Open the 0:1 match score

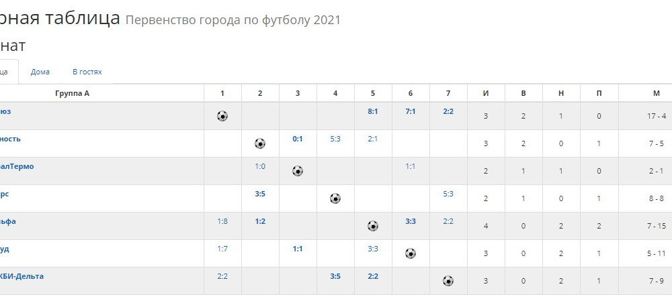click(298, 139)
